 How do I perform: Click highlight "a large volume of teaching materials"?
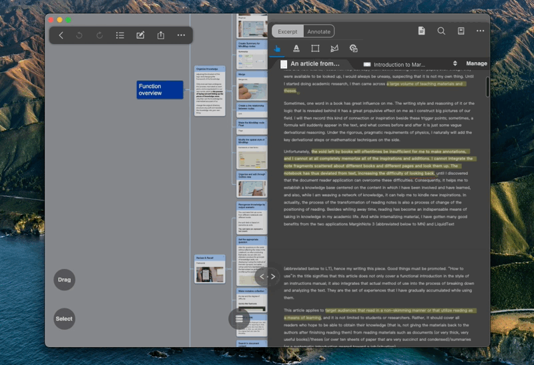pyautogui.click(x=426, y=84)
